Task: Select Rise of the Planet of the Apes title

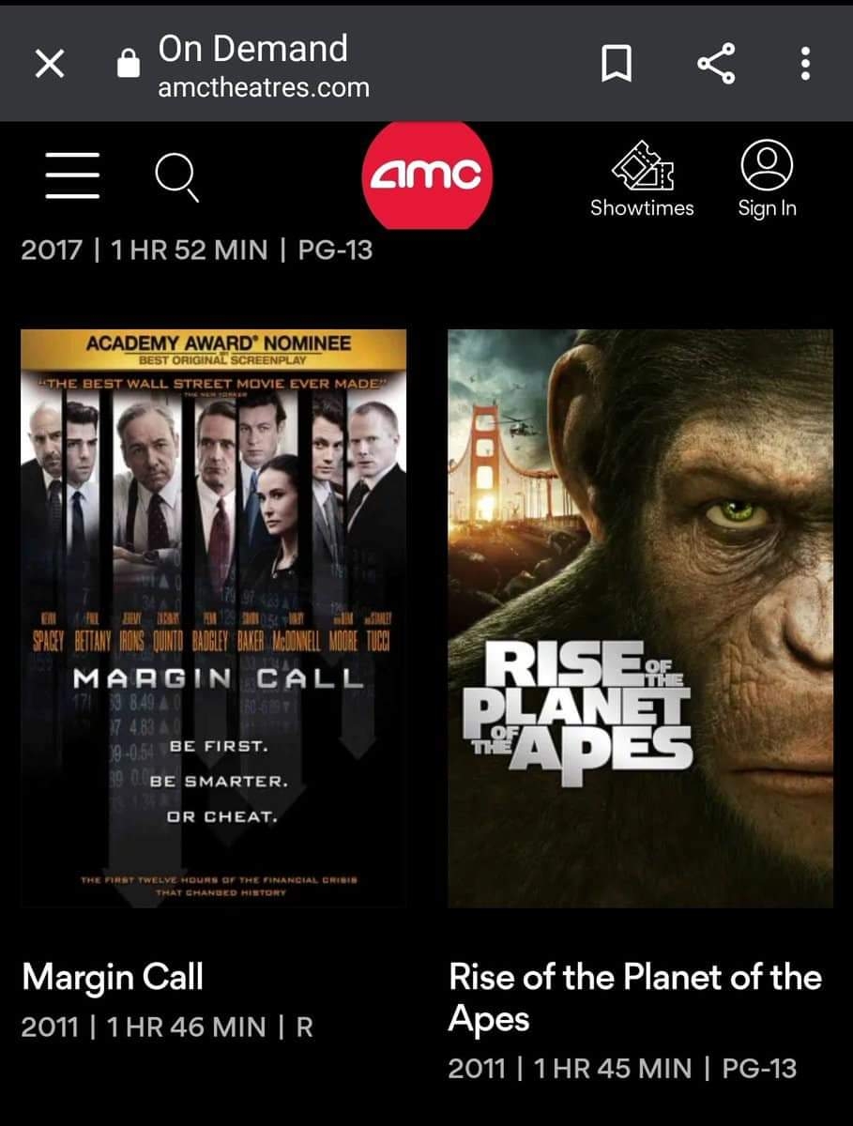Action: point(635,997)
